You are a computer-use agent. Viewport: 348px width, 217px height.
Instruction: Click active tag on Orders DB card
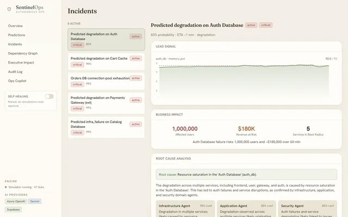135,78
